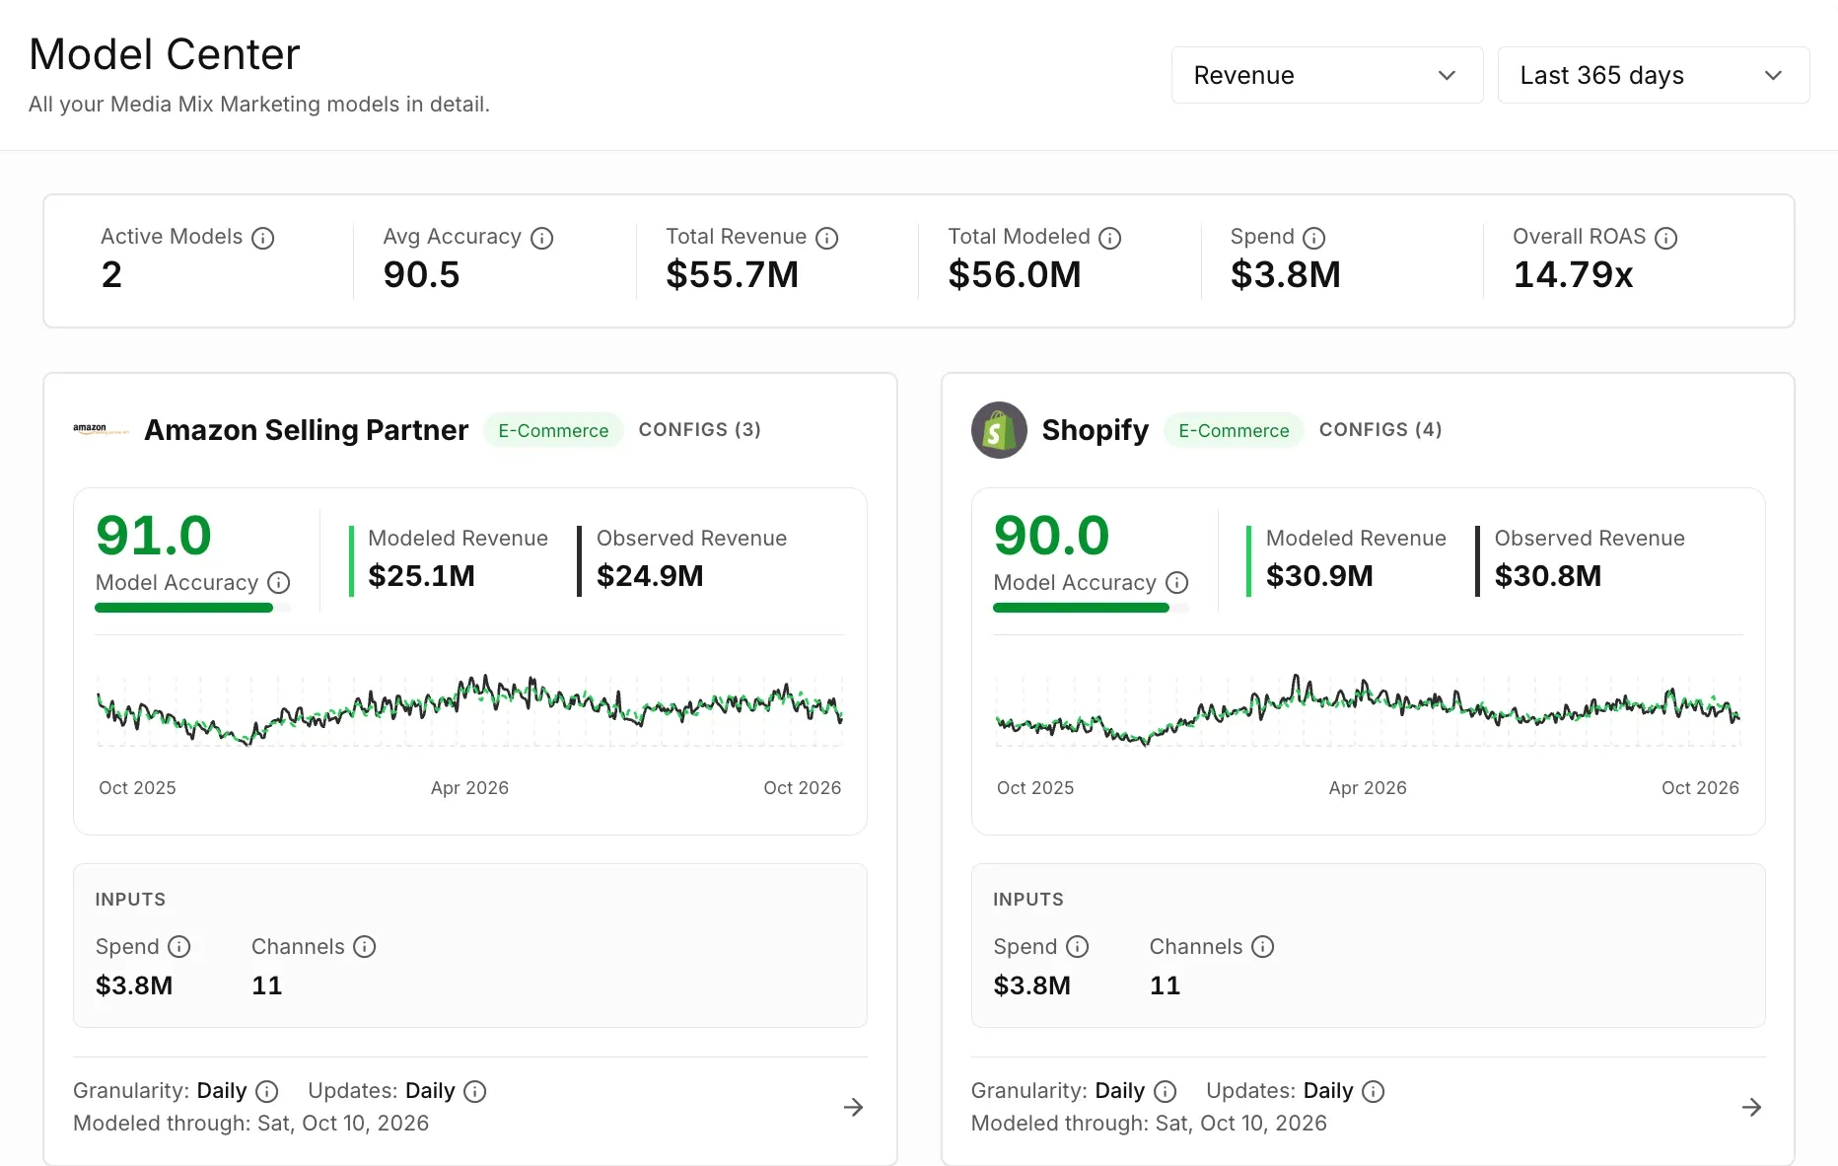Screen dimensions: 1838x1166
Task: Click Shopify card Granularity info icon
Action: (x=1165, y=1091)
